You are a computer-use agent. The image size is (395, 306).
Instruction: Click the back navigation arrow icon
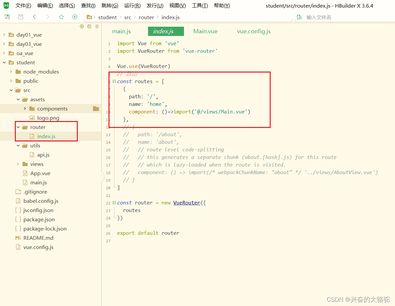[34, 17]
